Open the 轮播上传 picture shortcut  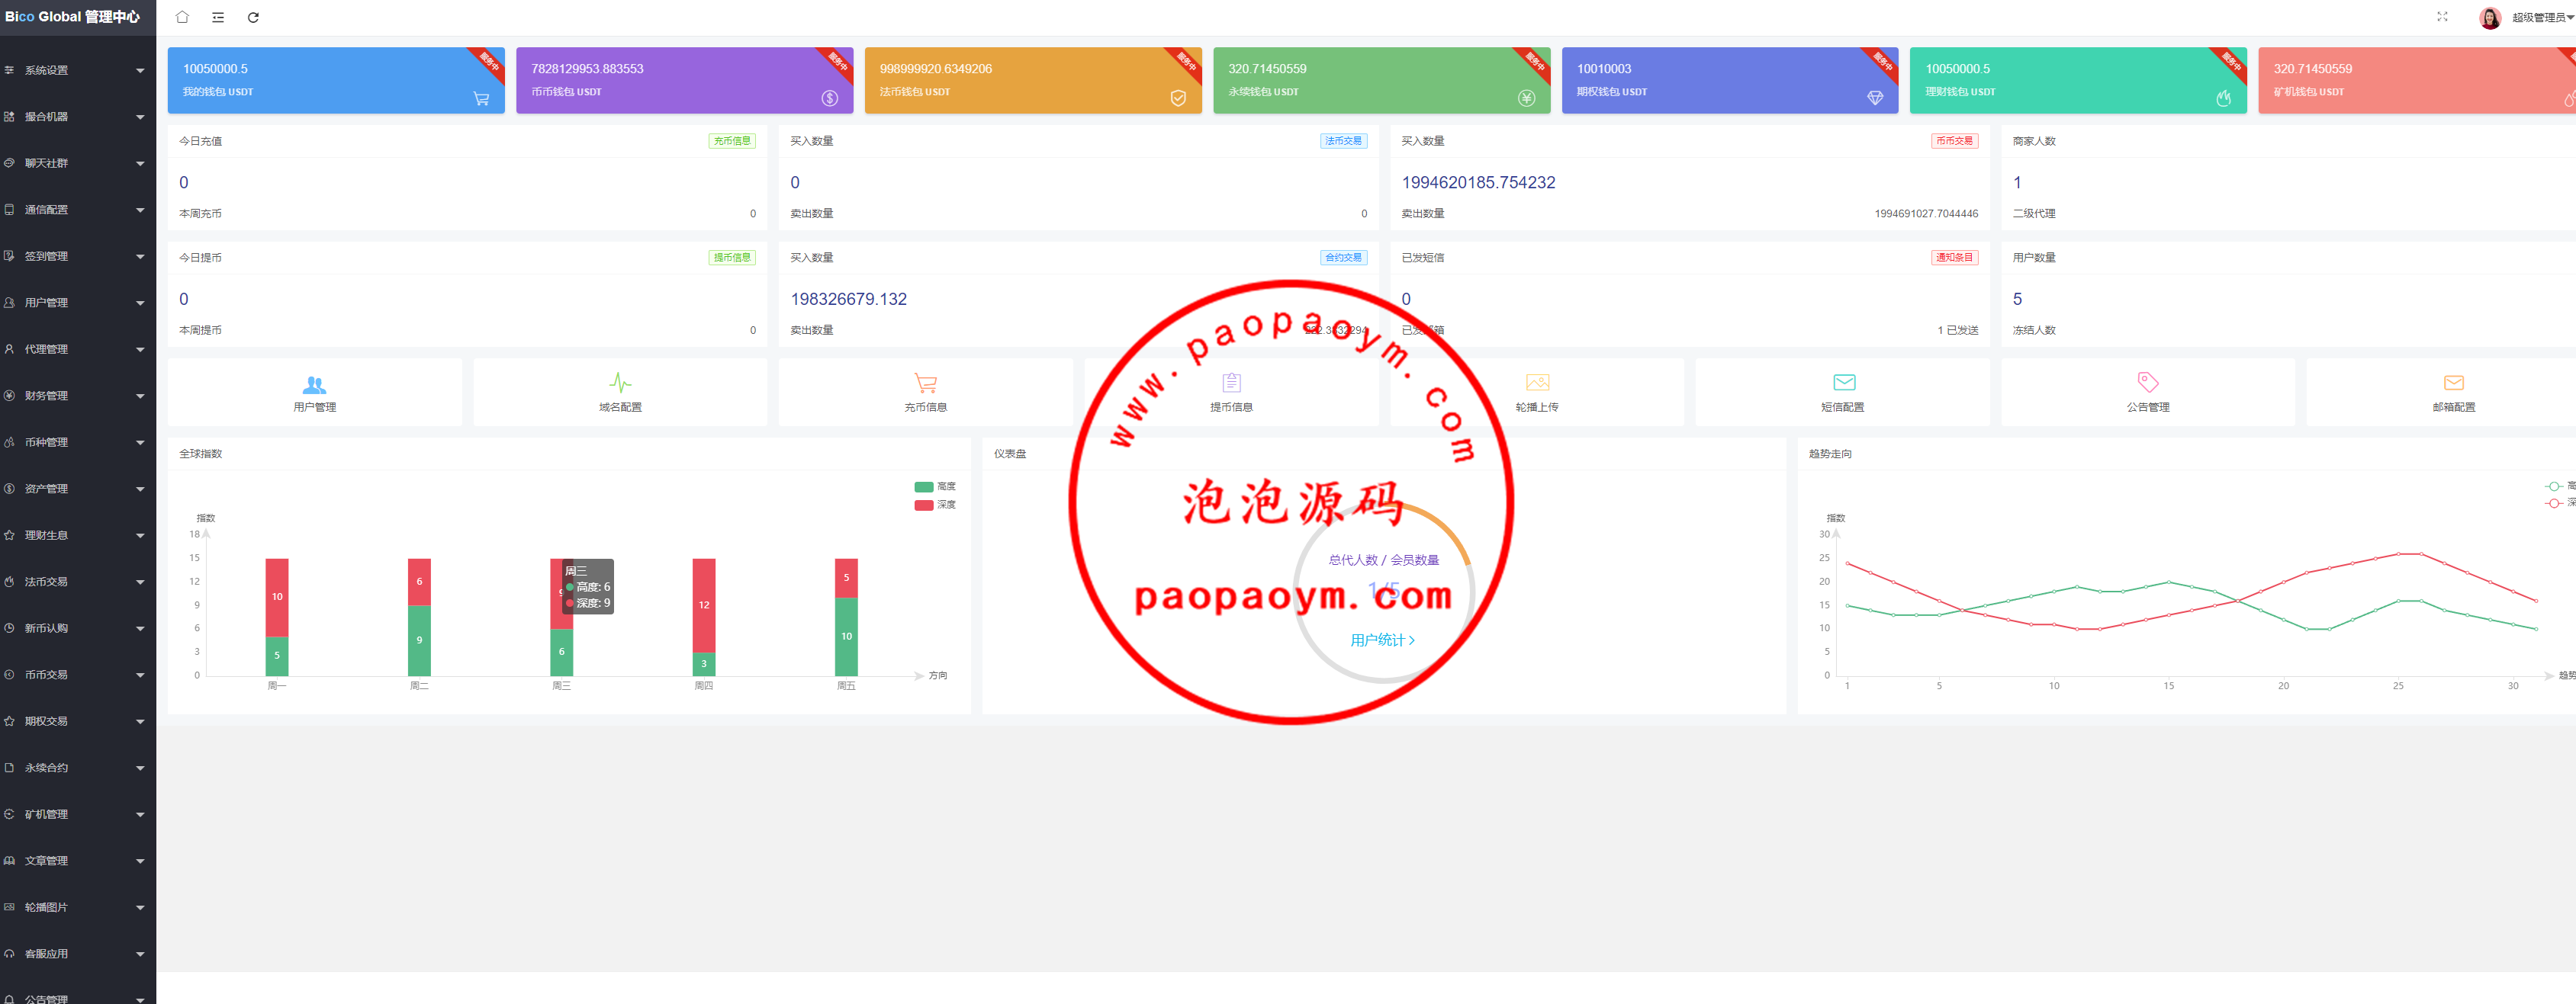tap(1537, 392)
